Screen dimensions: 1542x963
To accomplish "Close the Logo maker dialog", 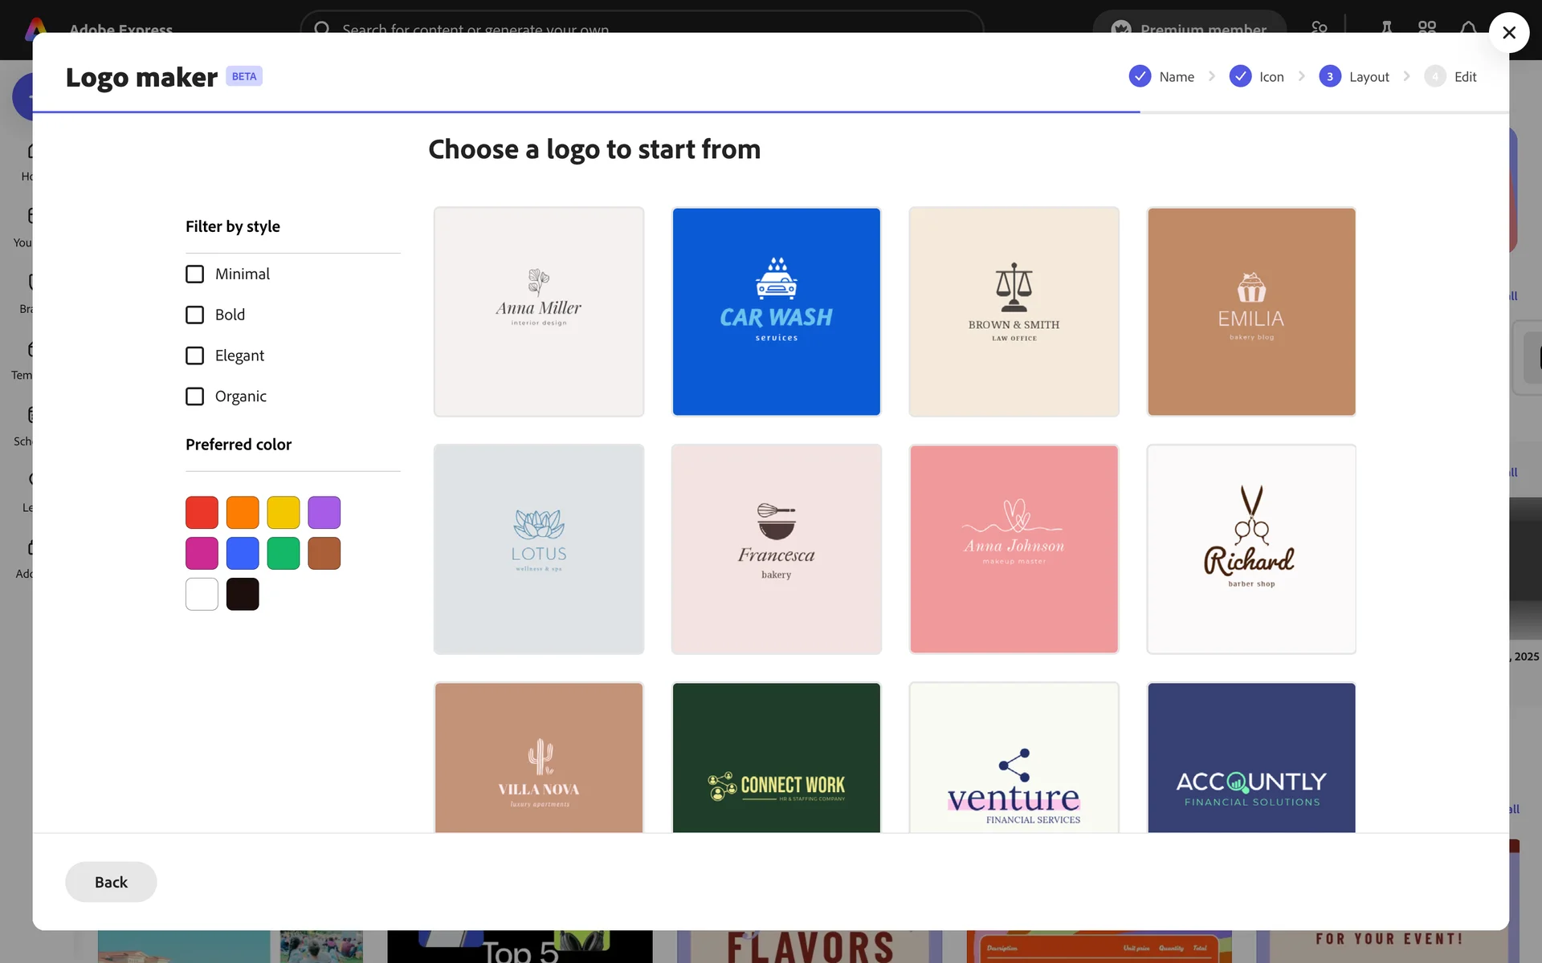I will 1508,33.
